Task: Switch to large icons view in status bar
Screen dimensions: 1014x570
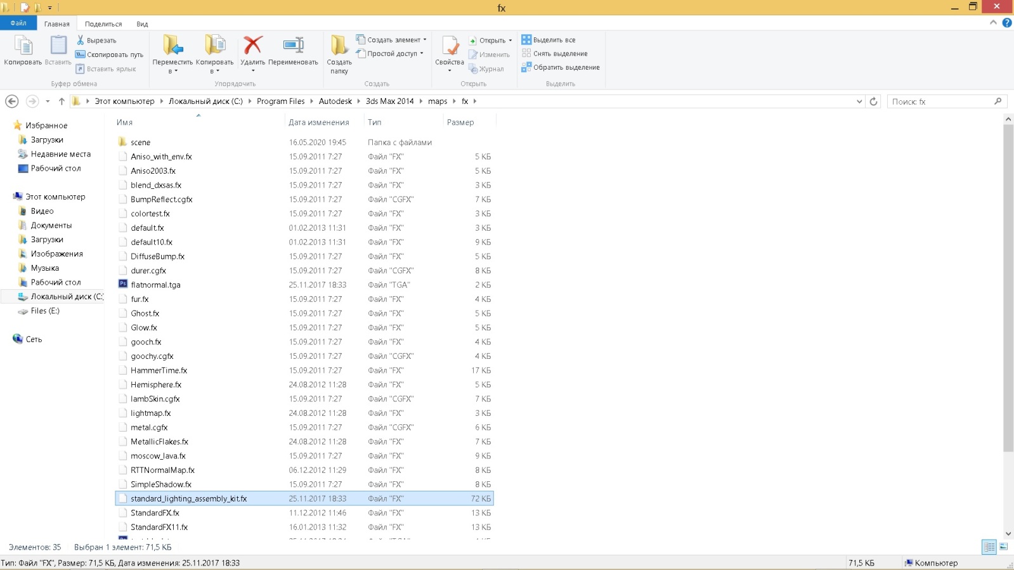Action: click(x=1003, y=547)
